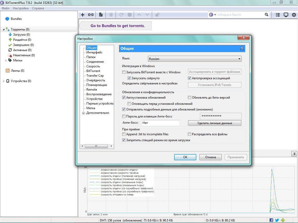The width and height of the screenshot is (298, 223).
Task: Open search provider dropdown arrow
Action: coord(215,15)
